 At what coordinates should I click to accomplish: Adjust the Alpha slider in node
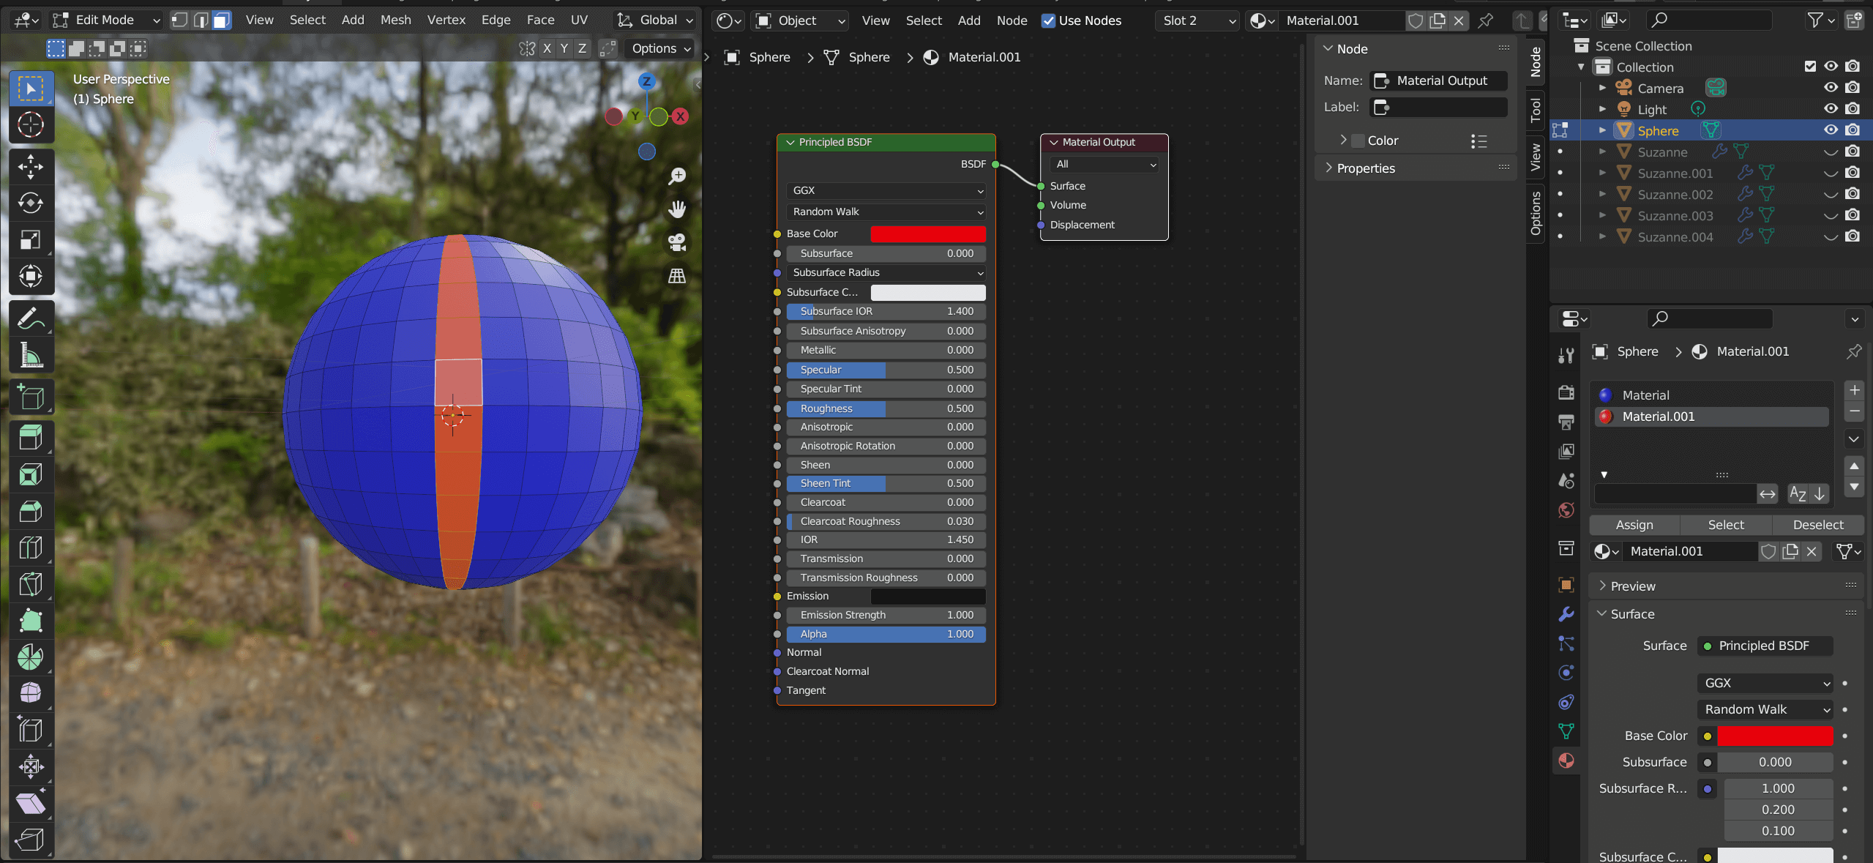[x=886, y=634]
